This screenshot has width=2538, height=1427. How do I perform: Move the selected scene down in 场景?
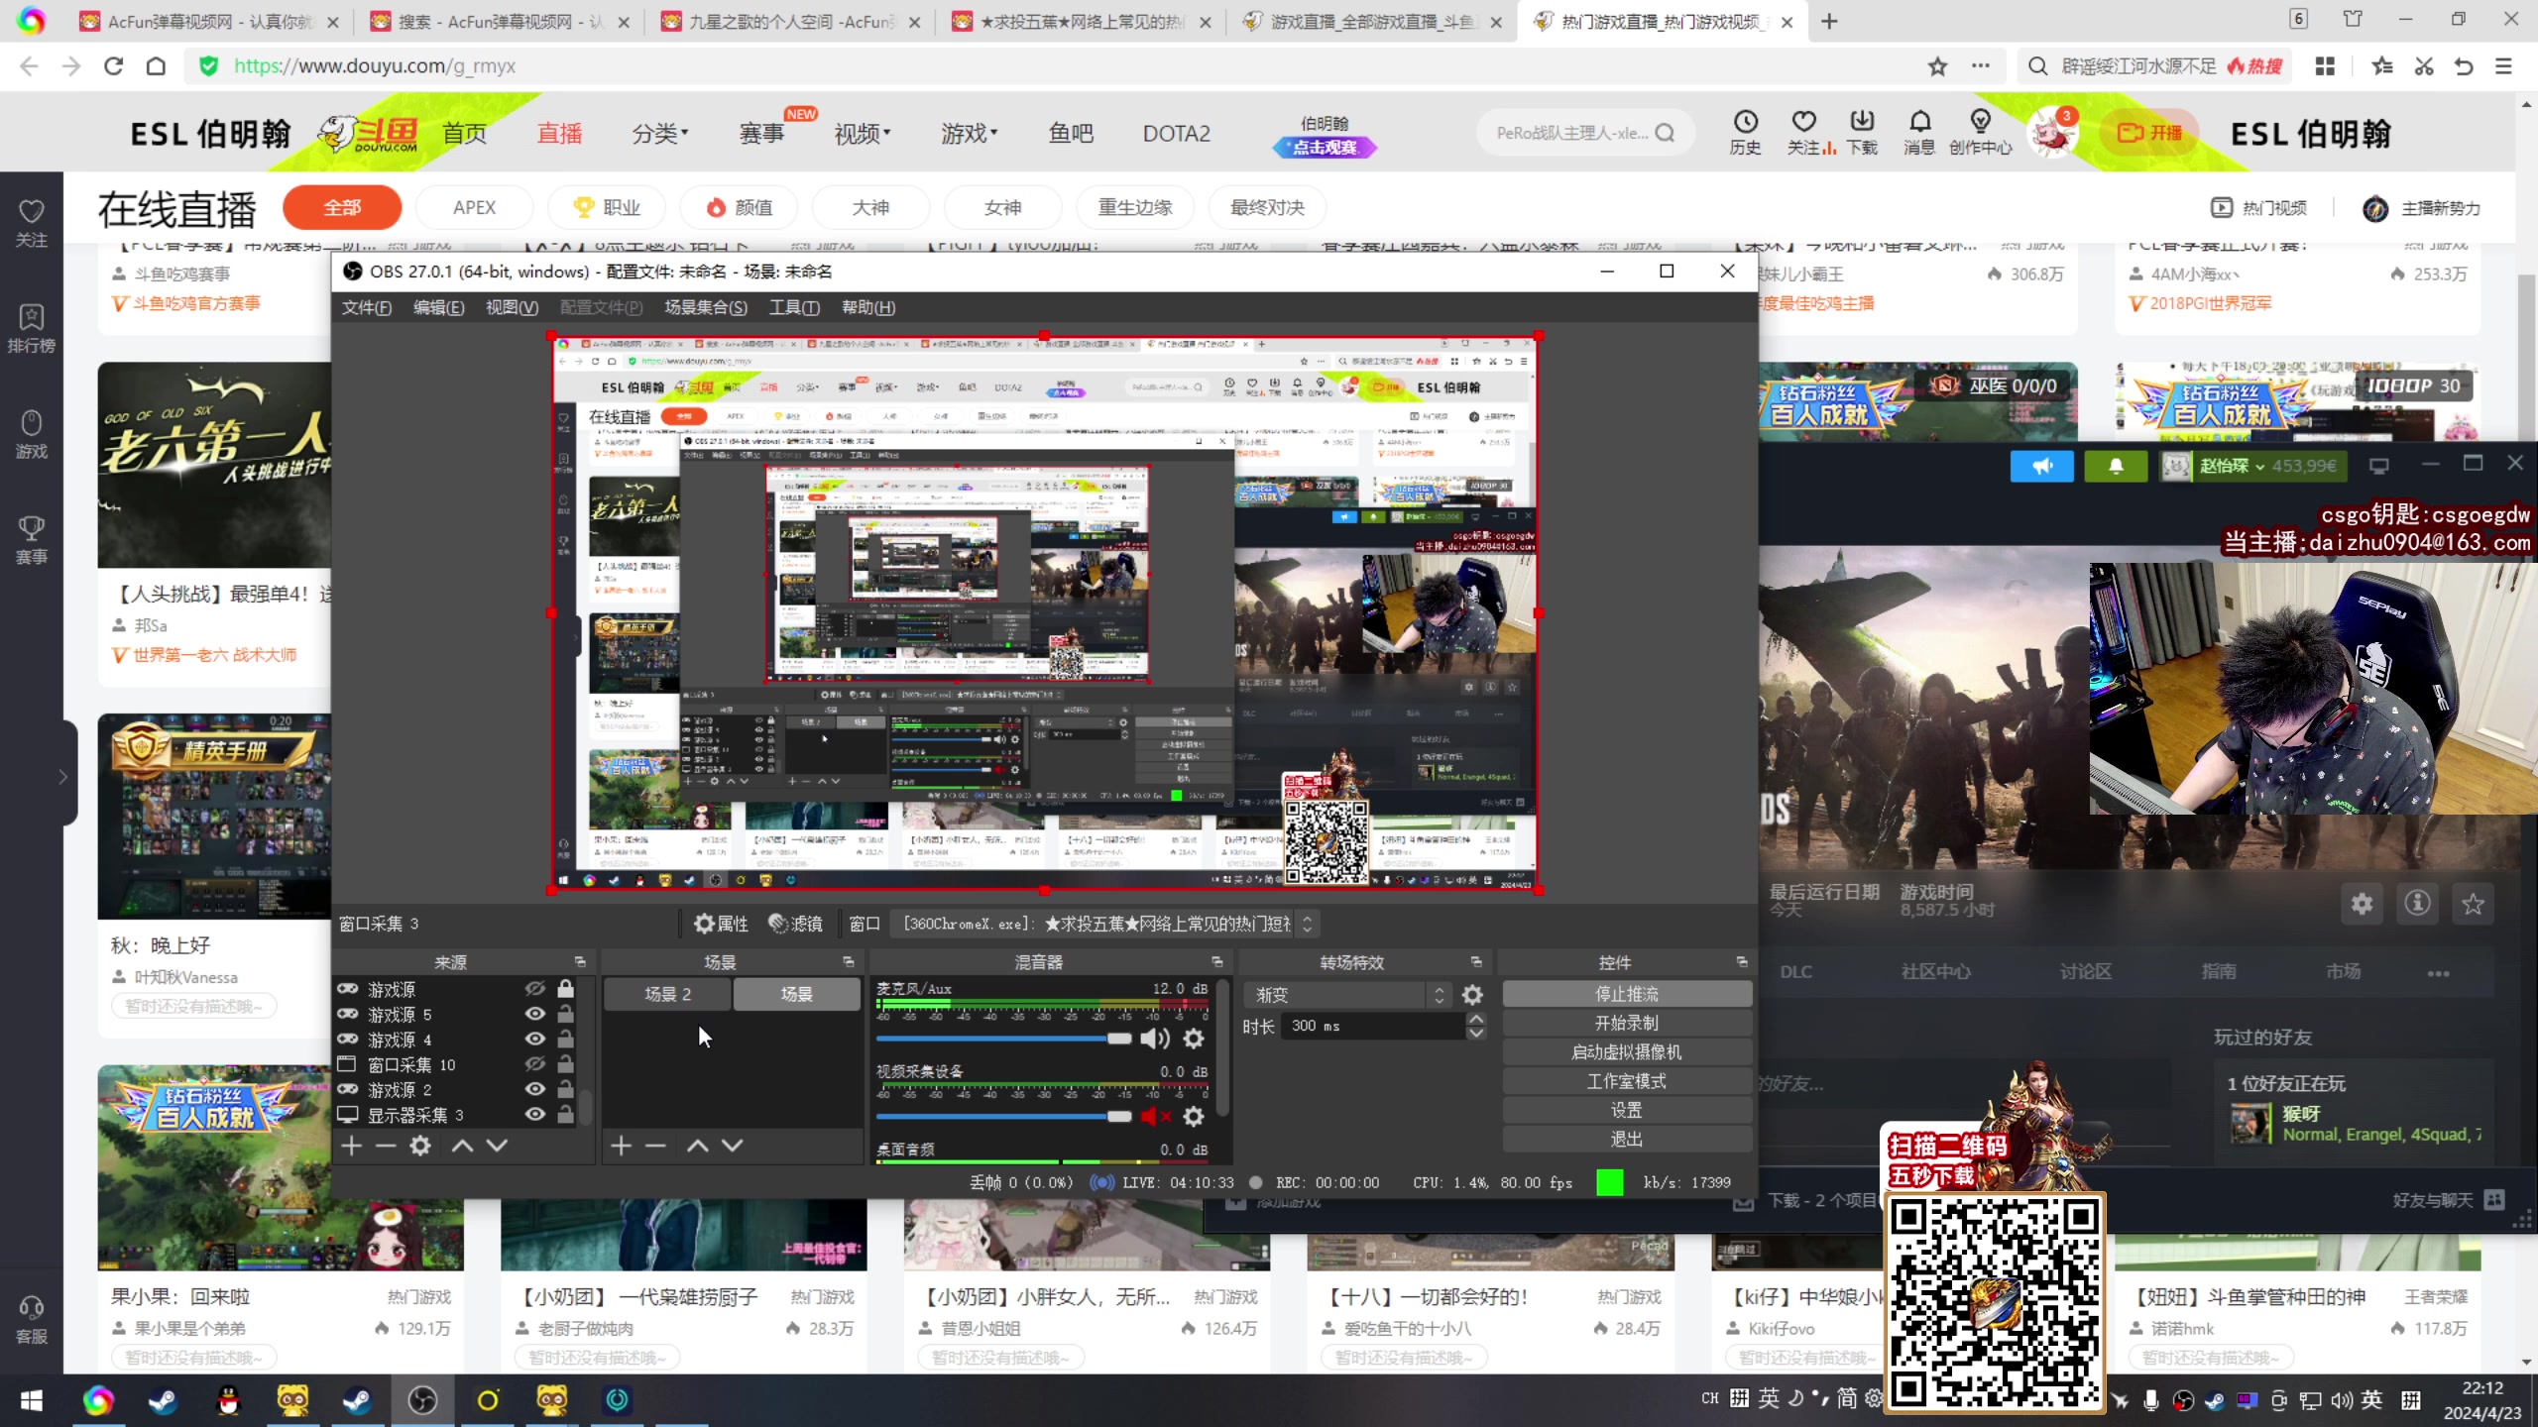pyautogui.click(x=732, y=1146)
